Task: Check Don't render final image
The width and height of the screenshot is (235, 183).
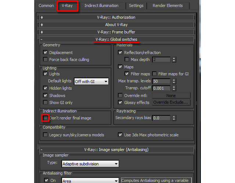Action: point(45,118)
